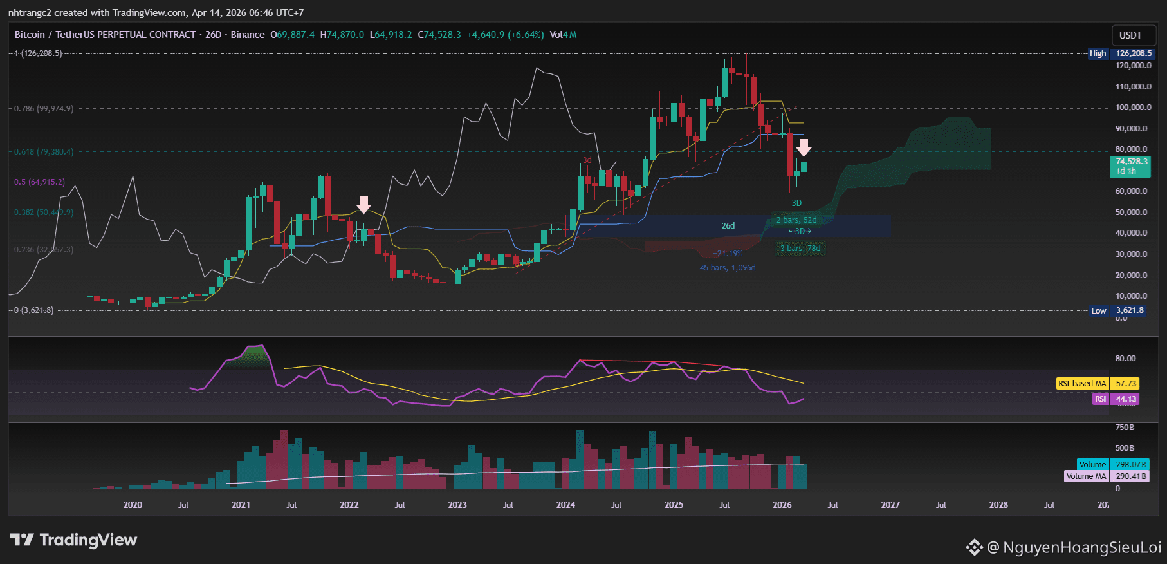Click the RSI value 44.13
The height and width of the screenshot is (564, 1167).
click(x=1125, y=399)
